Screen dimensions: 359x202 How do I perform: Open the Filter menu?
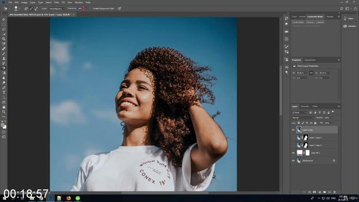point(57,2)
